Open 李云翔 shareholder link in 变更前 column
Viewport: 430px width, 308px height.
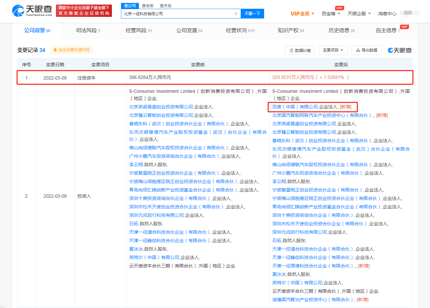136,165
